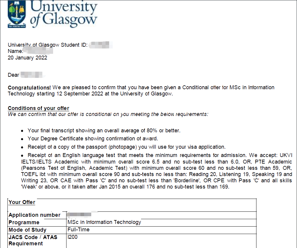Click the "Conditions of your offer" heading

tap(38, 108)
